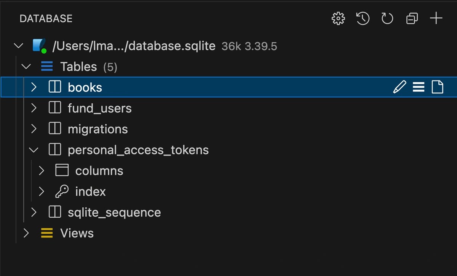Expand the columns node chevron
The width and height of the screenshot is (457, 276).
click(x=42, y=170)
